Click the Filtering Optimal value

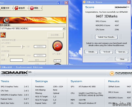(x=56, y=93)
